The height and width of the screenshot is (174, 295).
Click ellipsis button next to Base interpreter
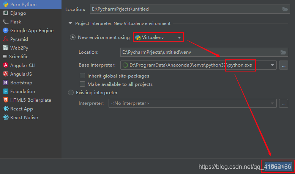284,65
